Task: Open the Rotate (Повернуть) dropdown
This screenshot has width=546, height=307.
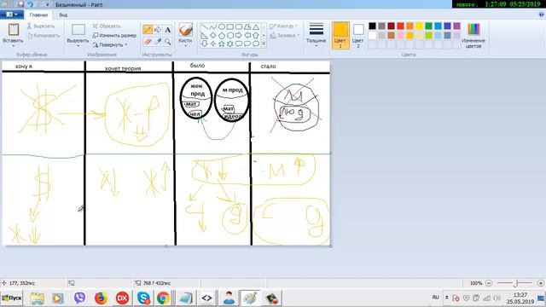Action: (110, 45)
